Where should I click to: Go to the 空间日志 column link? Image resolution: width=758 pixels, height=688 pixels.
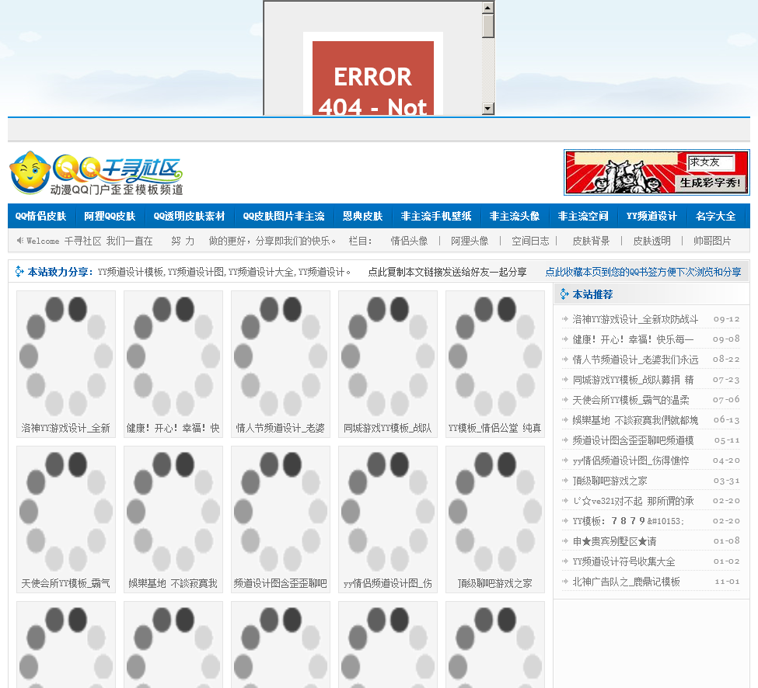530,241
